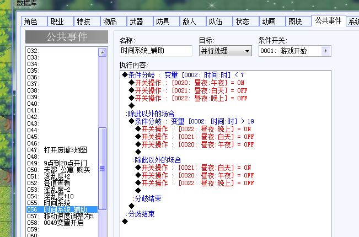Select first command 昼夜:白天 = OFF under < 7

188,90
